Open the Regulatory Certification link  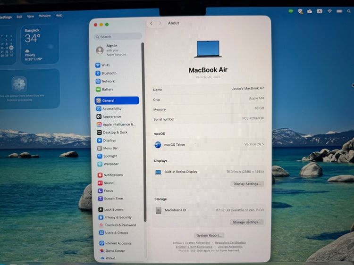pos(230,242)
